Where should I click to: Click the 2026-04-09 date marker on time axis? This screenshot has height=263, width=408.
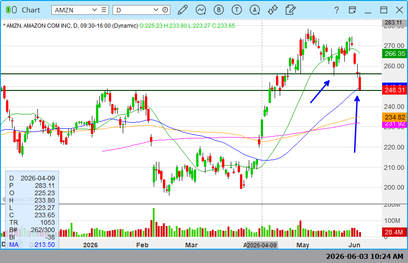click(262, 245)
